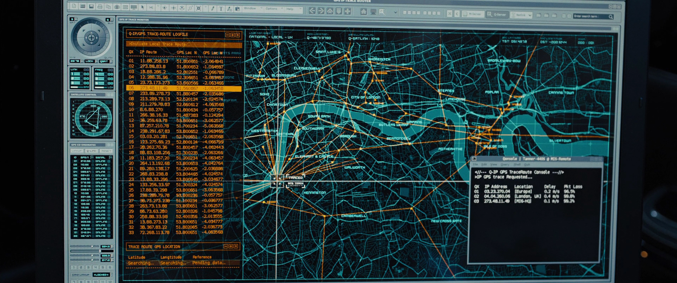
Task: Click the X cancel button left of M-Server
Action: point(450,14)
